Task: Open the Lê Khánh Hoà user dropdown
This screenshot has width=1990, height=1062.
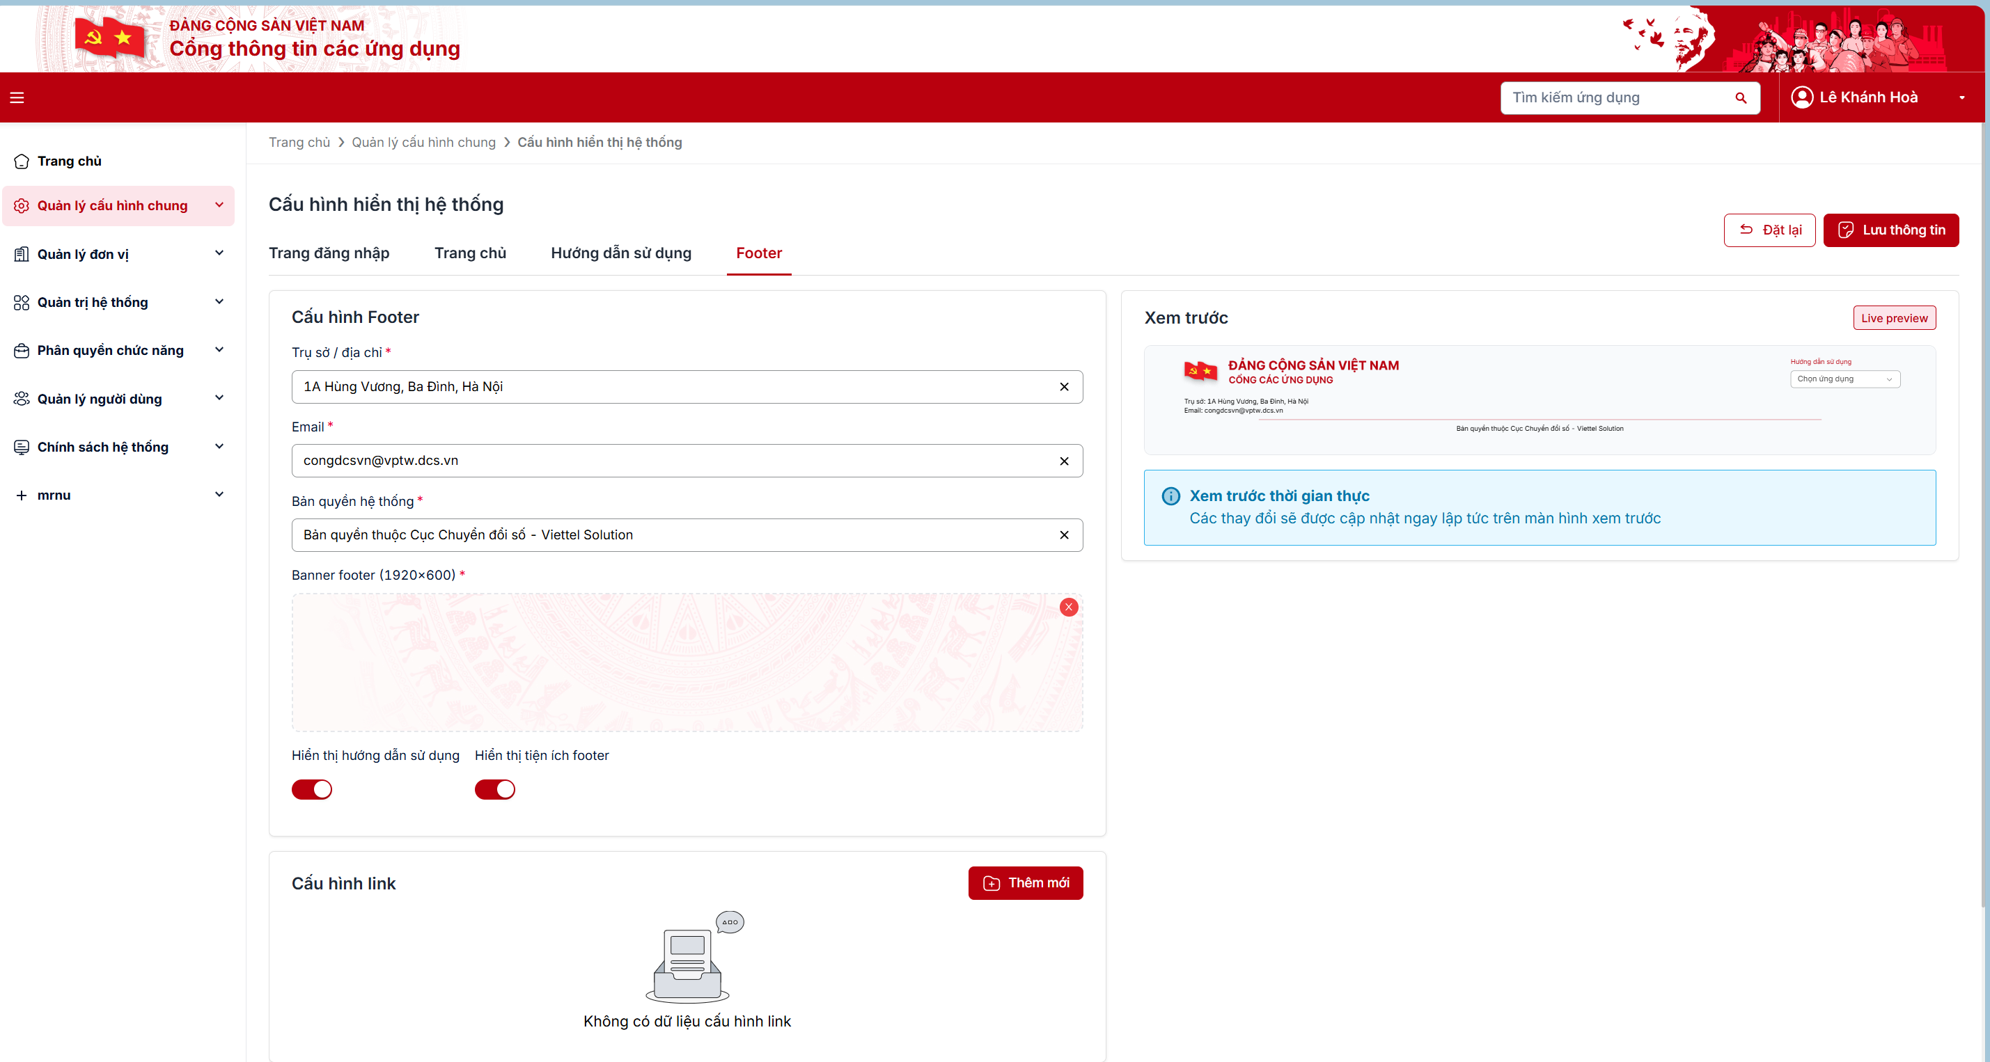Action: coord(1961,98)
